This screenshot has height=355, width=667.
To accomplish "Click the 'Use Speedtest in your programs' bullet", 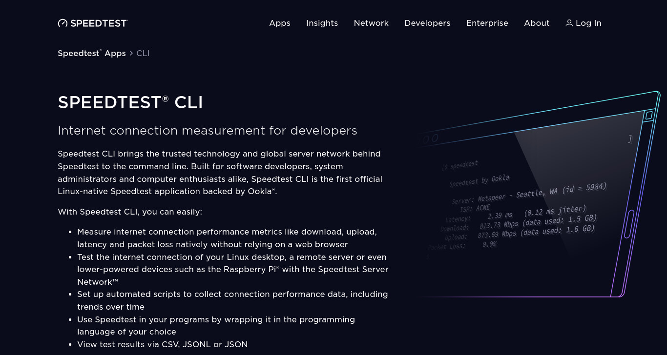I will pos(216,326).
